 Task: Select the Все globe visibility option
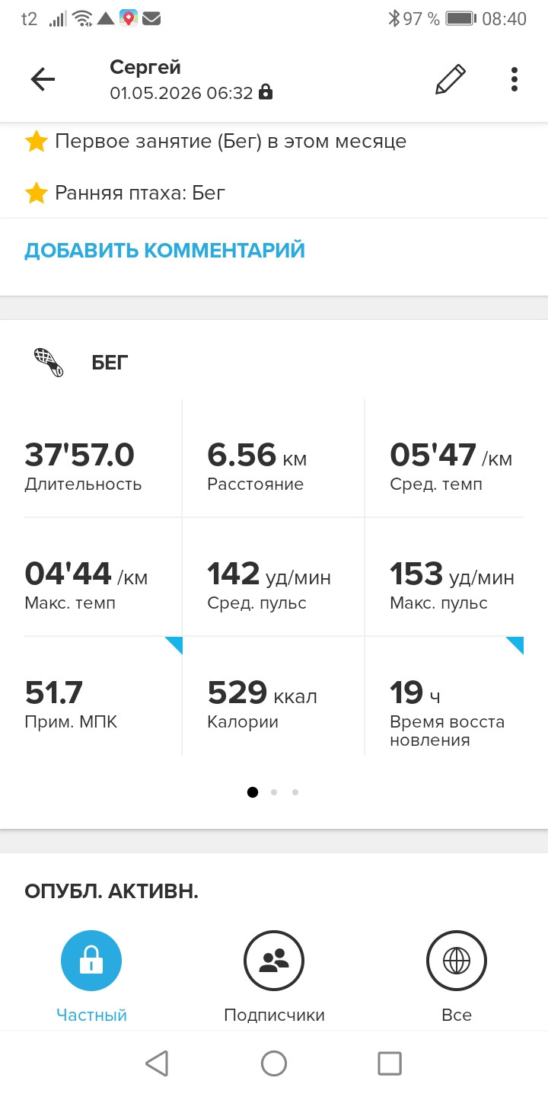click(x=457, y=961)
